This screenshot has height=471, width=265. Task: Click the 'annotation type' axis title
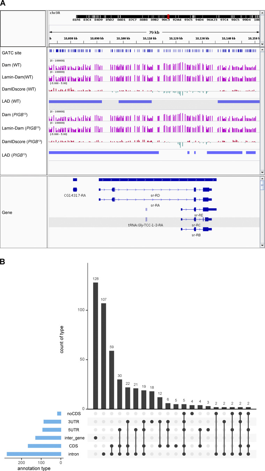[x=34, y=468]
